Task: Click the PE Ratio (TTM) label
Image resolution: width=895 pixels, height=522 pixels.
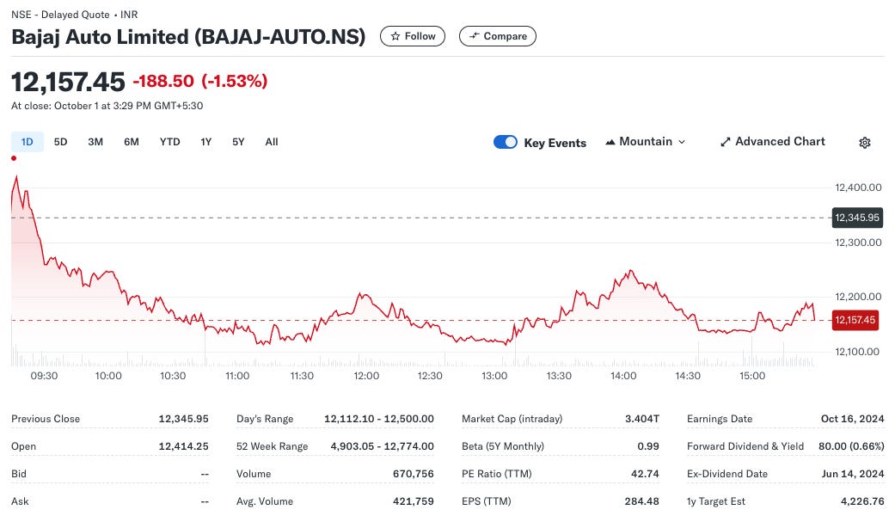Action: pyautogui.click(x=497, y=474)
